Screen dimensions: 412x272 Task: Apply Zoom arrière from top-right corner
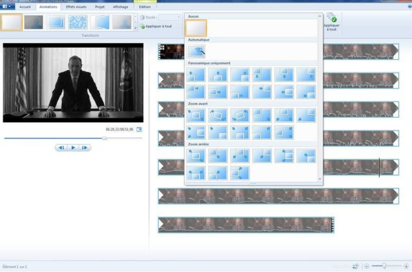point(262,156)
